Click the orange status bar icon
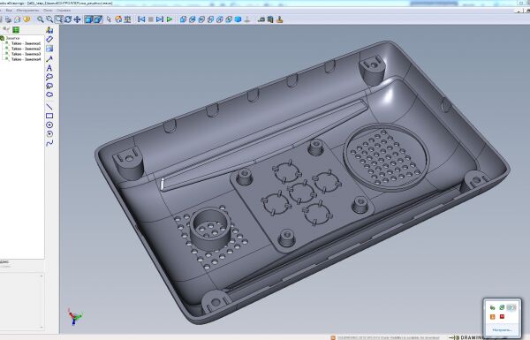Image resolution: width=530 pixels, height=340 pixels. click(x=333, y=337)
